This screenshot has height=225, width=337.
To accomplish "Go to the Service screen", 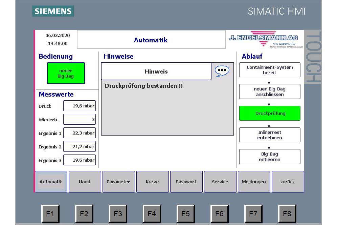I will tap(220, 182).
